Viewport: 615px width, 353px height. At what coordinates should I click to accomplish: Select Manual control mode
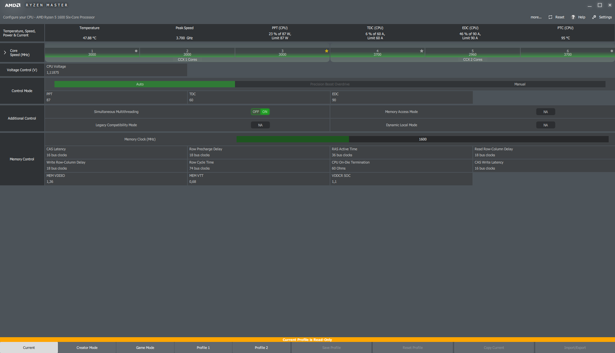520,84
